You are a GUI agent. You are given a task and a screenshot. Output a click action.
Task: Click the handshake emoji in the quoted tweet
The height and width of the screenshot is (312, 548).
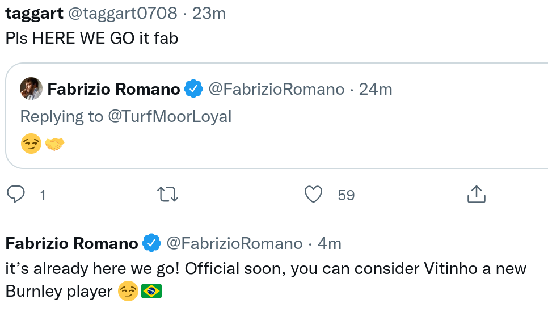pos(54,145)
